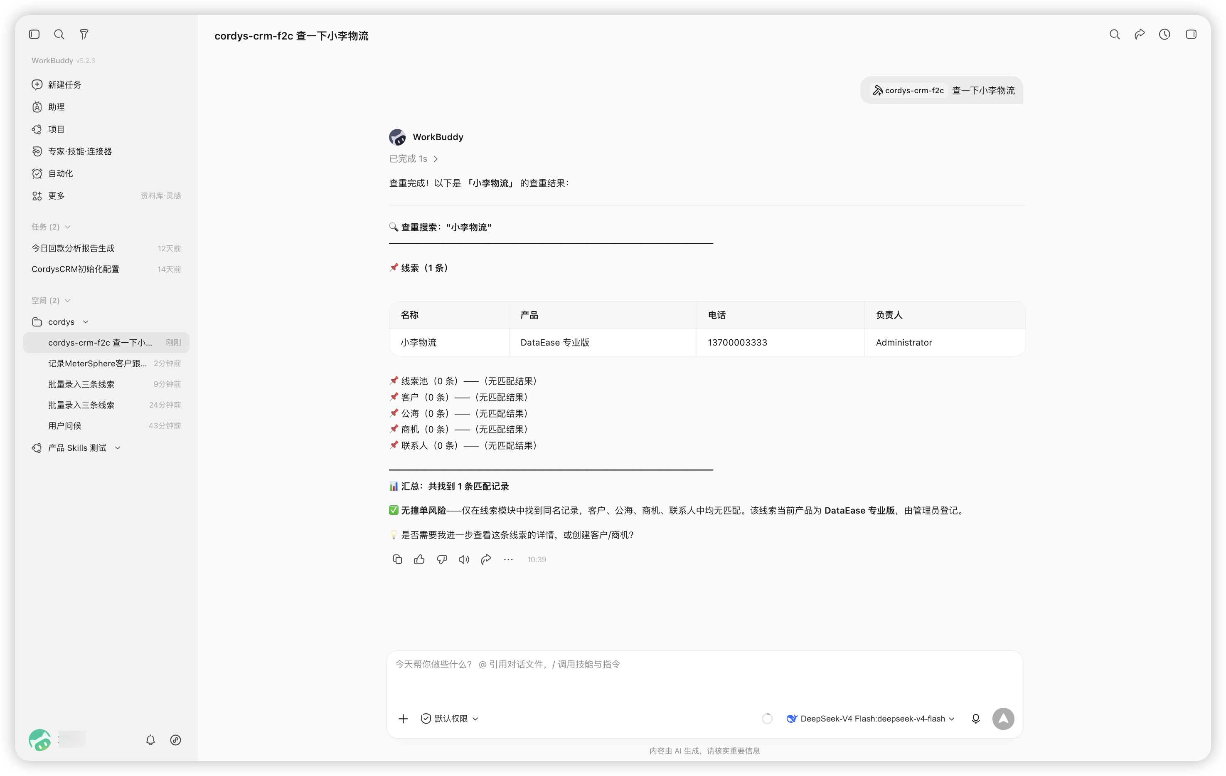
Task: Click the 10:39 reply timestamp
Action: tap(537, 559)
